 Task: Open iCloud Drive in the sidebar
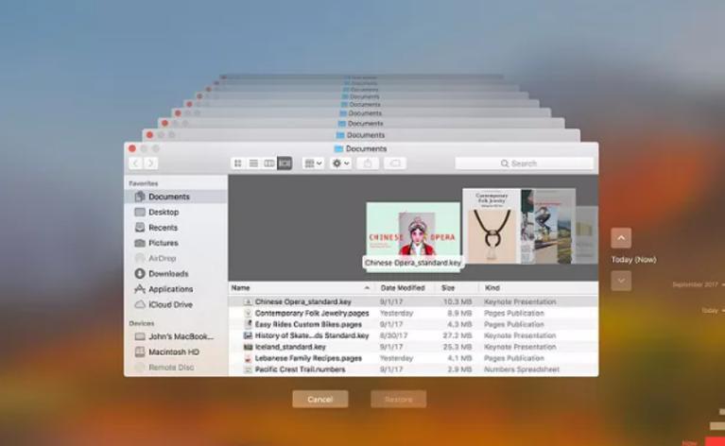[x=176, y=304]
